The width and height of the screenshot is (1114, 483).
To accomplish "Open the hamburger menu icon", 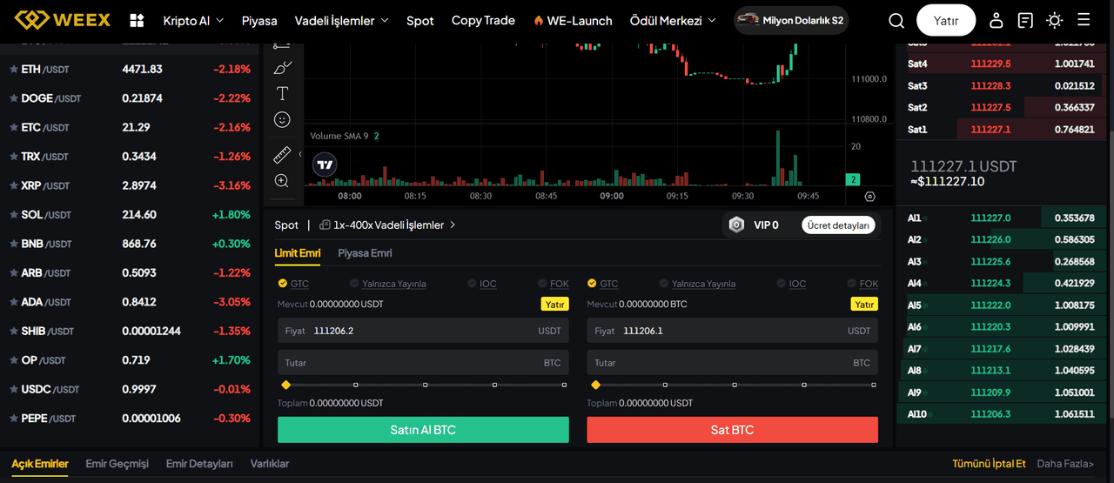I will click(1084, 20).
